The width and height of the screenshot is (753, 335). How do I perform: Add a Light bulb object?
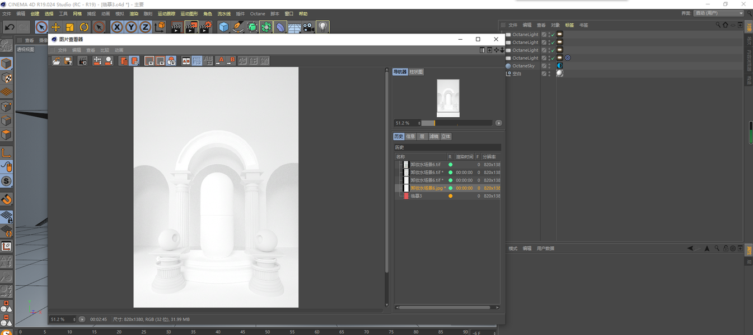pos(322,27)
